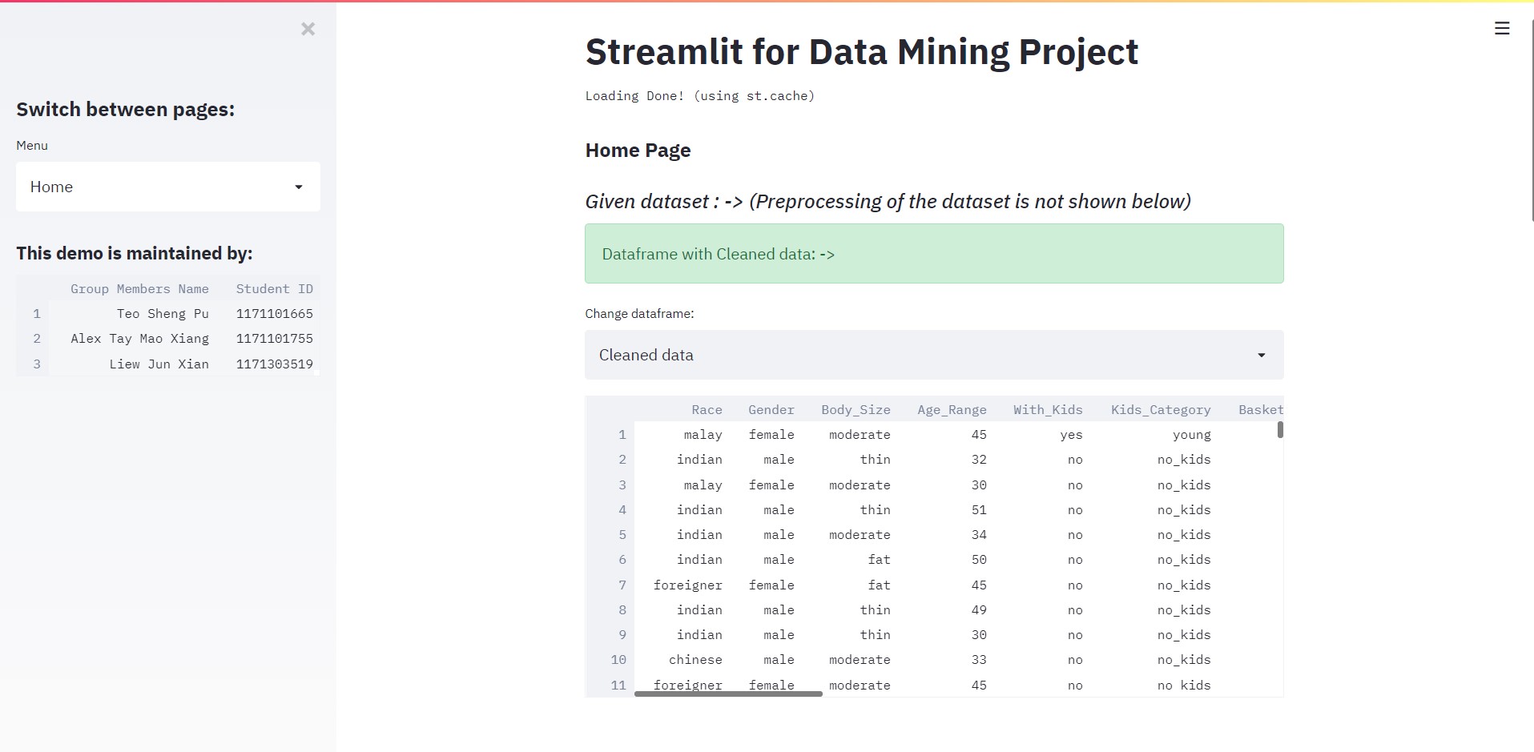Select the Liew Jun Xian cell
The width and height of the screenshot is (1534, 752).
pos(159,364)
